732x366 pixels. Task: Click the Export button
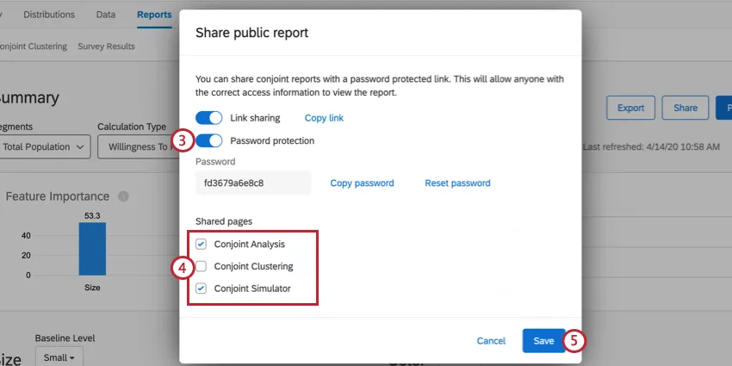coord(630,108)
